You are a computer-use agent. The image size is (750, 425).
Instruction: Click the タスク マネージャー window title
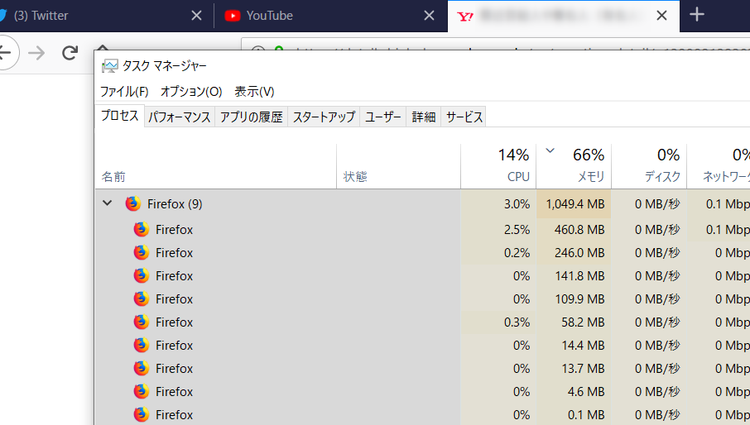[165, 66]
